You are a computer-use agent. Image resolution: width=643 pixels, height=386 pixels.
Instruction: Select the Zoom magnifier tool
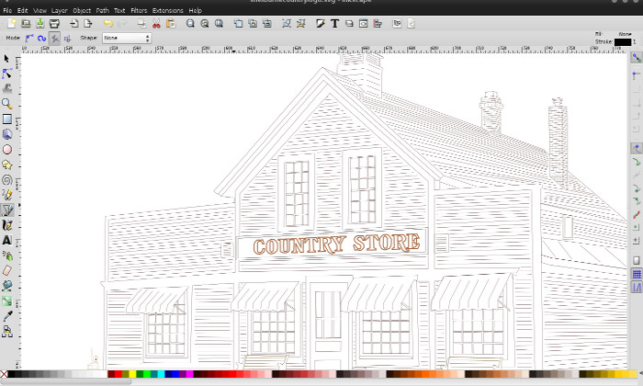[6, 104]
